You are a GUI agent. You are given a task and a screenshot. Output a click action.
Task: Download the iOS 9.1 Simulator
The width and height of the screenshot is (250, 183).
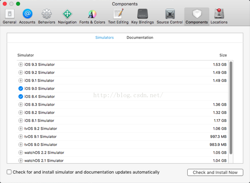click(x=21, y=80)
